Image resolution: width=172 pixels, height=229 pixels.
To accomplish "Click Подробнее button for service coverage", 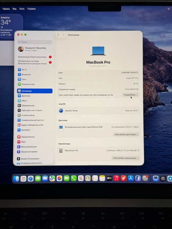I will click(130, 95).
